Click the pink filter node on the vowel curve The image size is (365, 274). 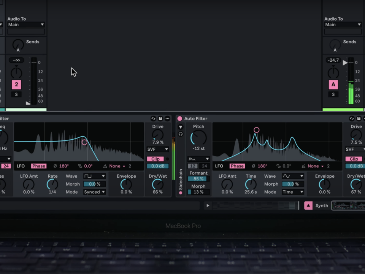[x=257, y=130]
